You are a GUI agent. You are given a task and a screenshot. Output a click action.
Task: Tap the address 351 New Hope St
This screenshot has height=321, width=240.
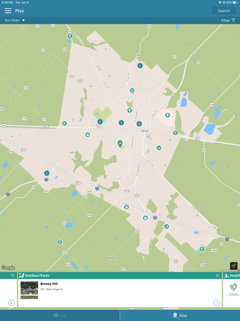point(52,289)
